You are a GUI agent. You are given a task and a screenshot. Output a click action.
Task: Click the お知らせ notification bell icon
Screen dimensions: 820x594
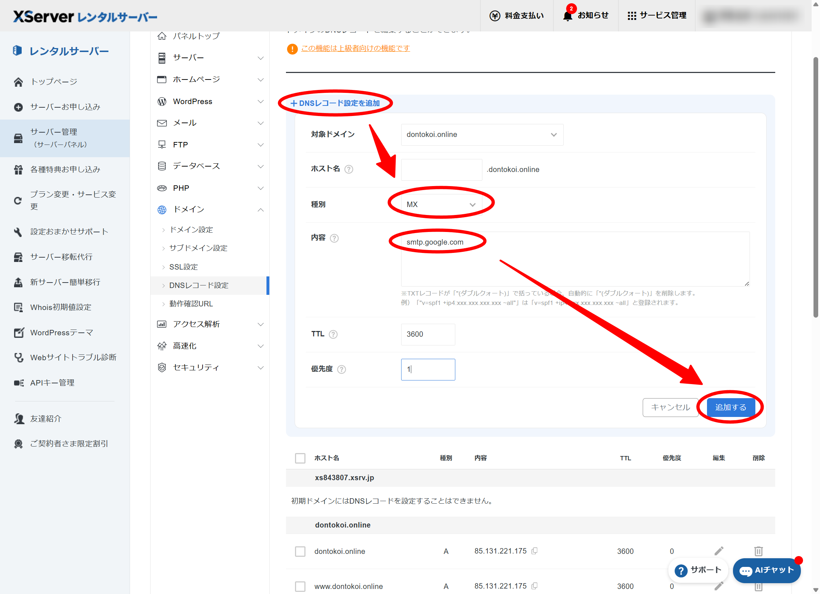(568, 16)
